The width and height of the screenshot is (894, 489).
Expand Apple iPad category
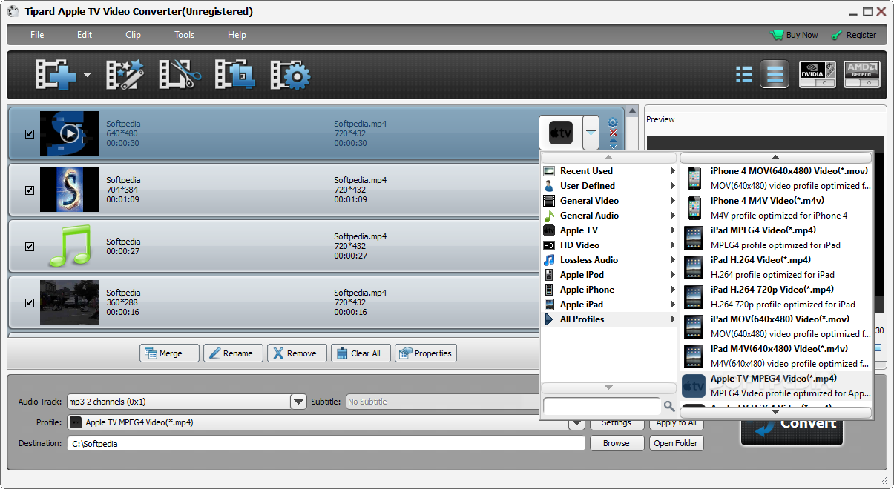(609, 305)
